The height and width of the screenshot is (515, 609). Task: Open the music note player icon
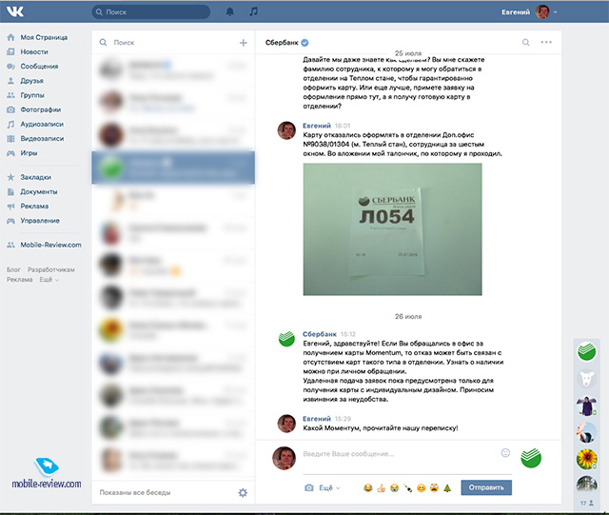[253, 11]
